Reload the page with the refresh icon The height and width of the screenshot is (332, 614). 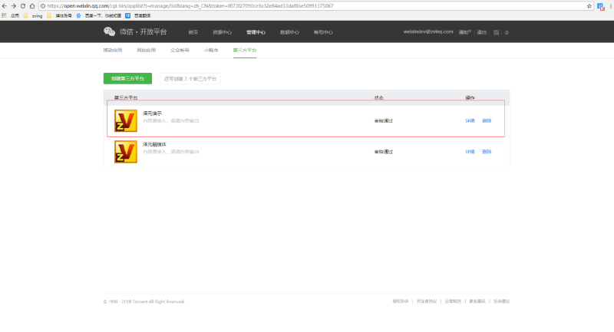tap(23, 6)
